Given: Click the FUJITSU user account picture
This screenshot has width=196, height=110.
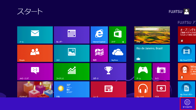Looking at the screenshot, I should [187, 11].
